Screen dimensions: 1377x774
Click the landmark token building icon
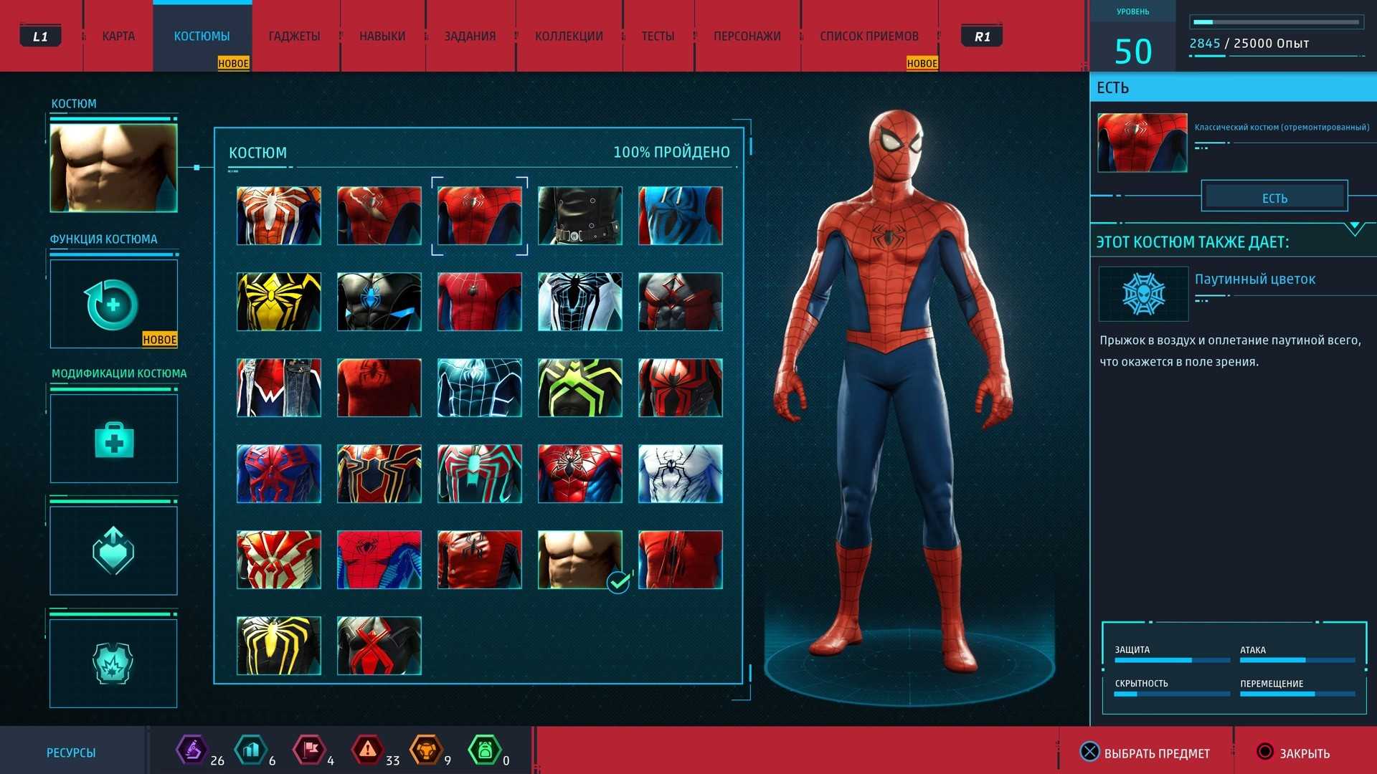pyautogui.click(x=251, y=750)
